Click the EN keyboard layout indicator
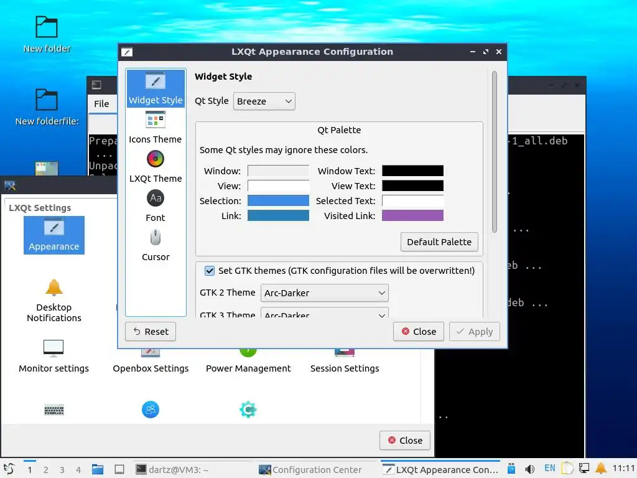This screenshot has width=637, height=478. [550, 468]
